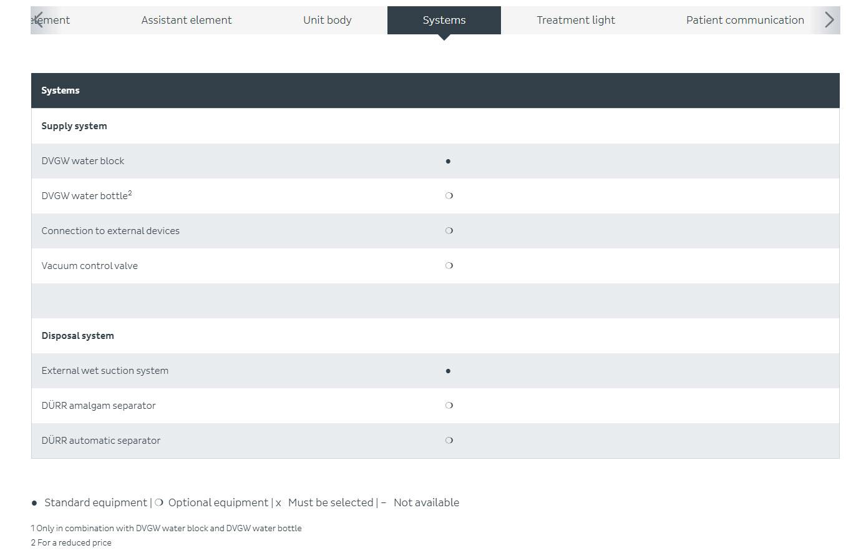Image resolution: width=846 pixels, height=558 pixels.
Task: Open the Treatment light tab
Action: coord(576,20)
